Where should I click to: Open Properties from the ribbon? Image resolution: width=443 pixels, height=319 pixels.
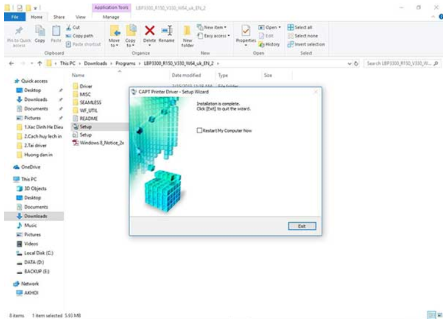(x=246, y=34)
